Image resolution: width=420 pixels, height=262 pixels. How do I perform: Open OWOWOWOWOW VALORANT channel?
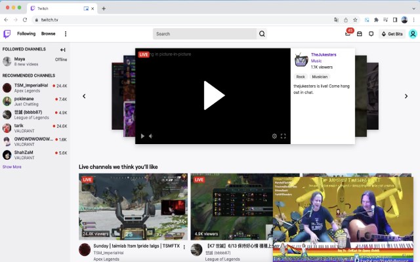point(35,141)
